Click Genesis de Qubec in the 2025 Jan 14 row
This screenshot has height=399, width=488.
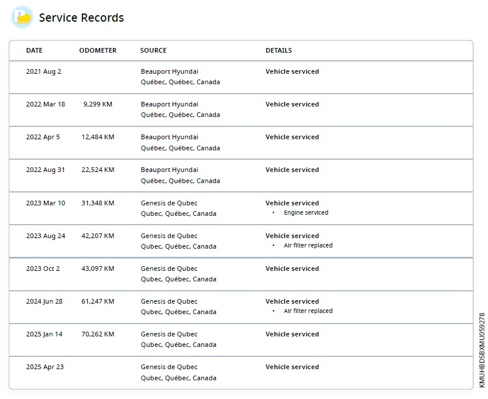(x=169, y=334)
